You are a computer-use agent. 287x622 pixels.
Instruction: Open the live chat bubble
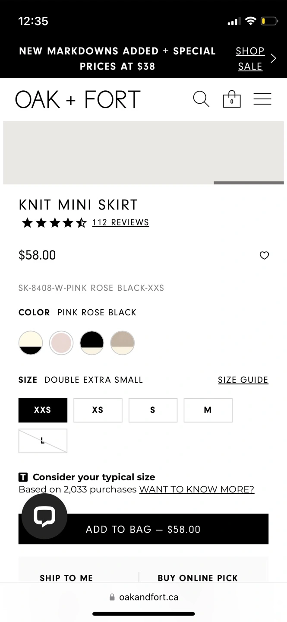tap(44, 516)
